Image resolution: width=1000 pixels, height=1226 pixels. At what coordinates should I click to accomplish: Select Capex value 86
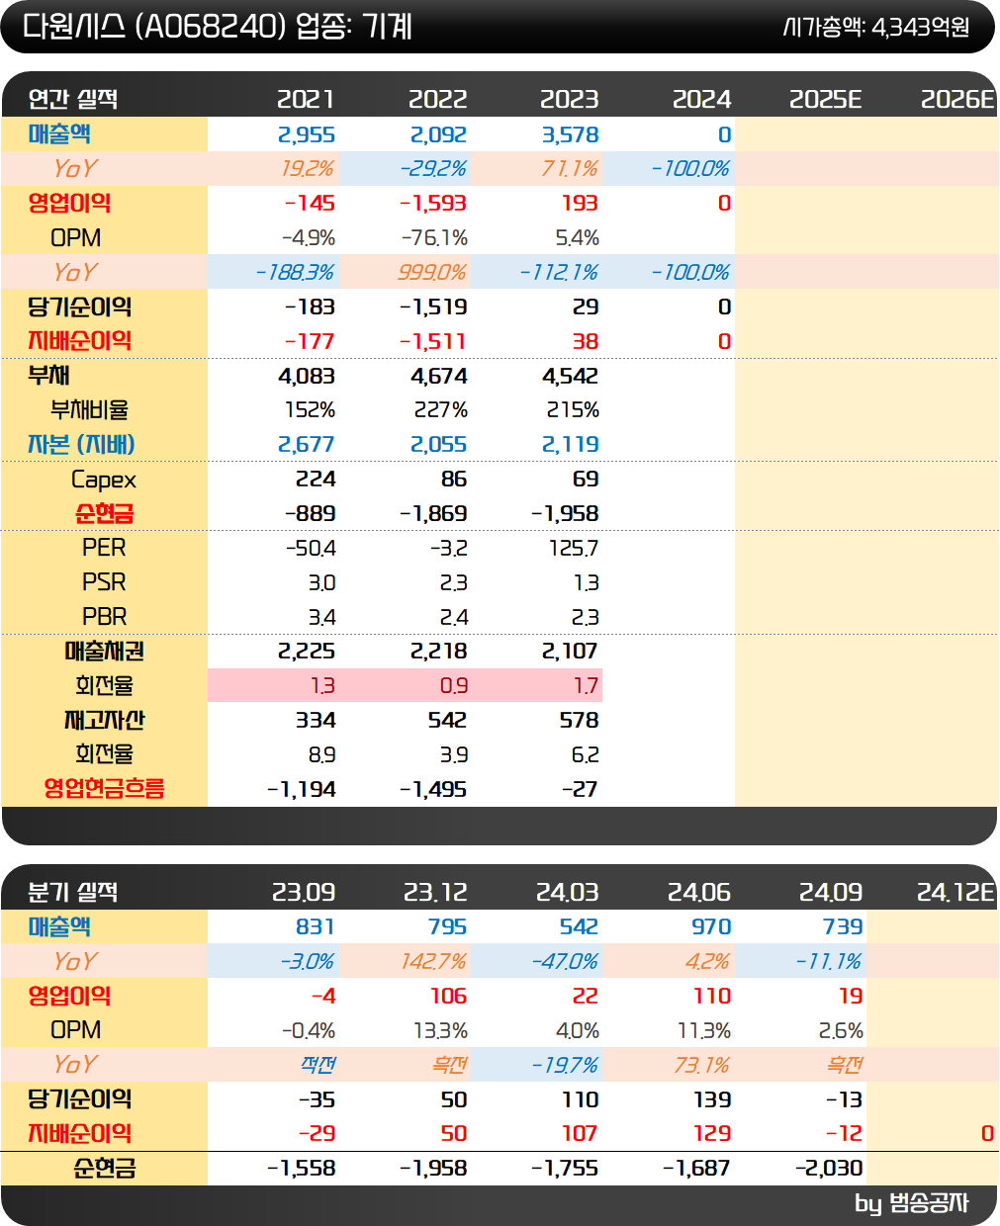454,480
